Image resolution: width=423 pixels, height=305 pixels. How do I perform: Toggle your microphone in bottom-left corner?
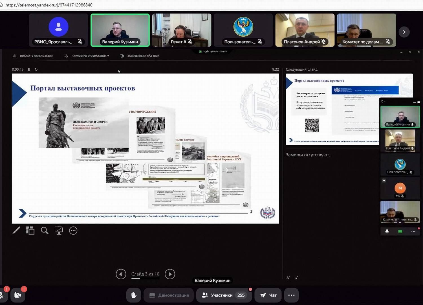click(x=2, y=295)
